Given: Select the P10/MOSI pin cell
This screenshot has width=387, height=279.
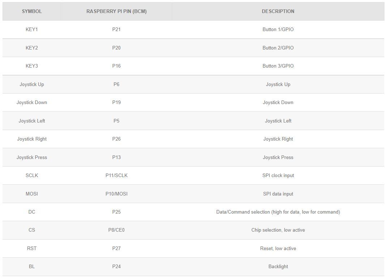Looking at the screenshot, I should tap(116, 194).
